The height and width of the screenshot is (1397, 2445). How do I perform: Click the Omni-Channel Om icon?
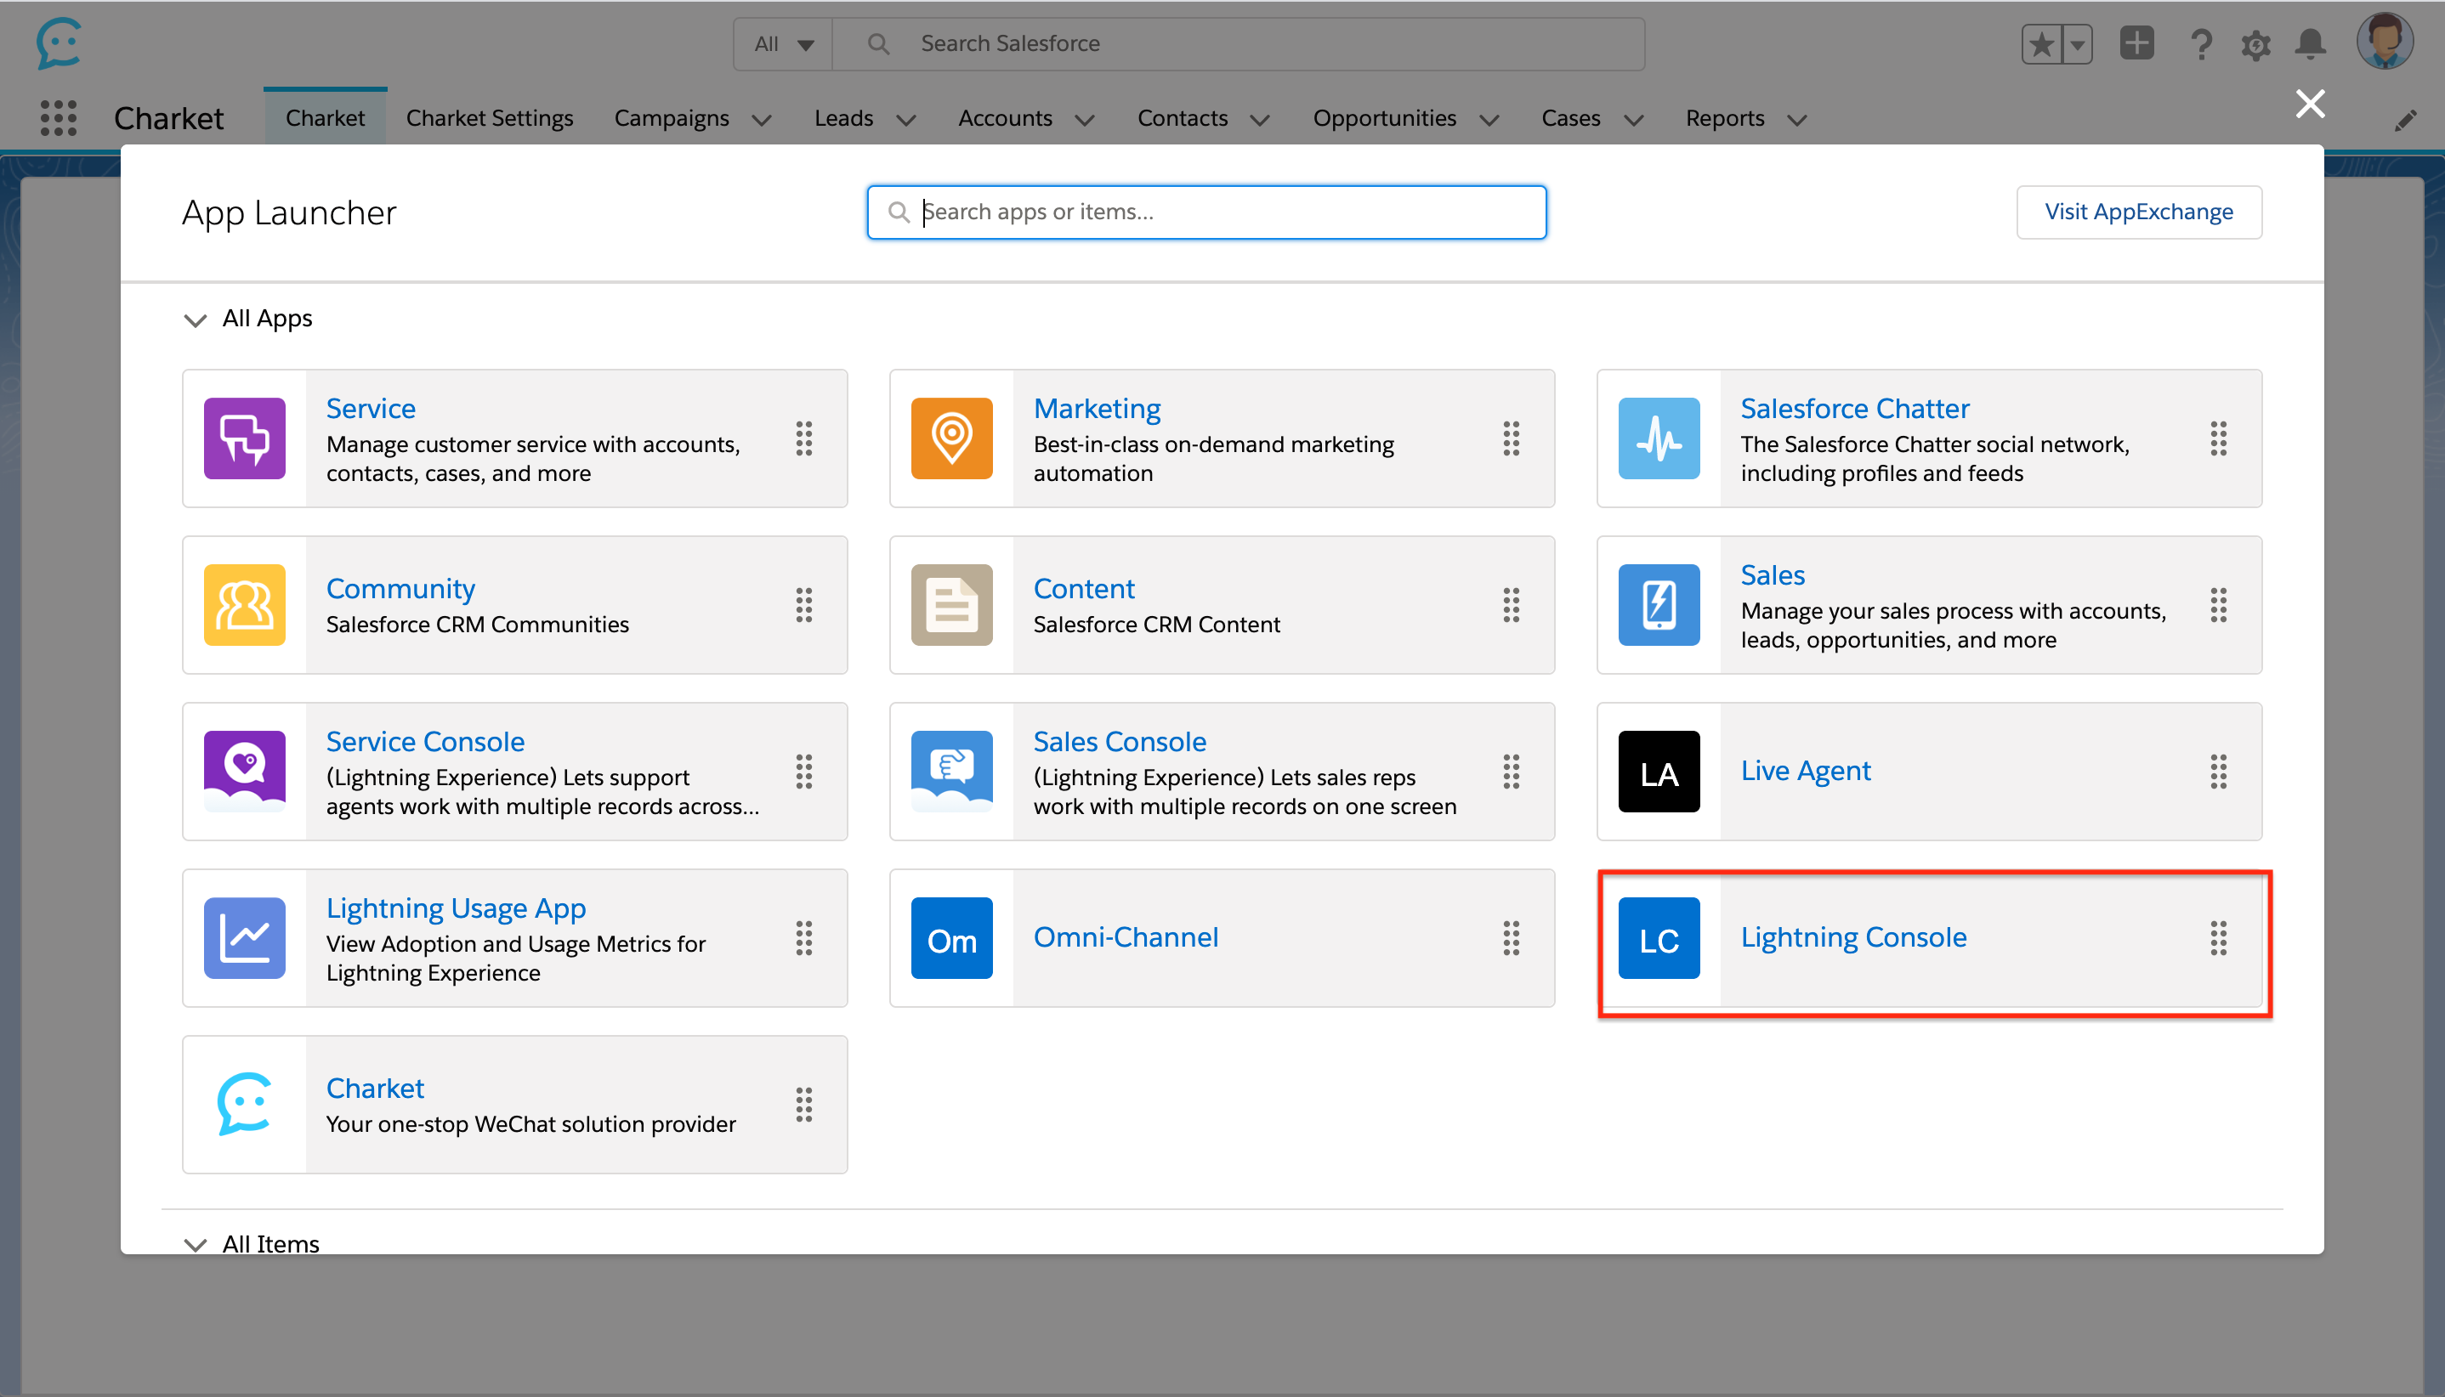(x=951, y=937)
